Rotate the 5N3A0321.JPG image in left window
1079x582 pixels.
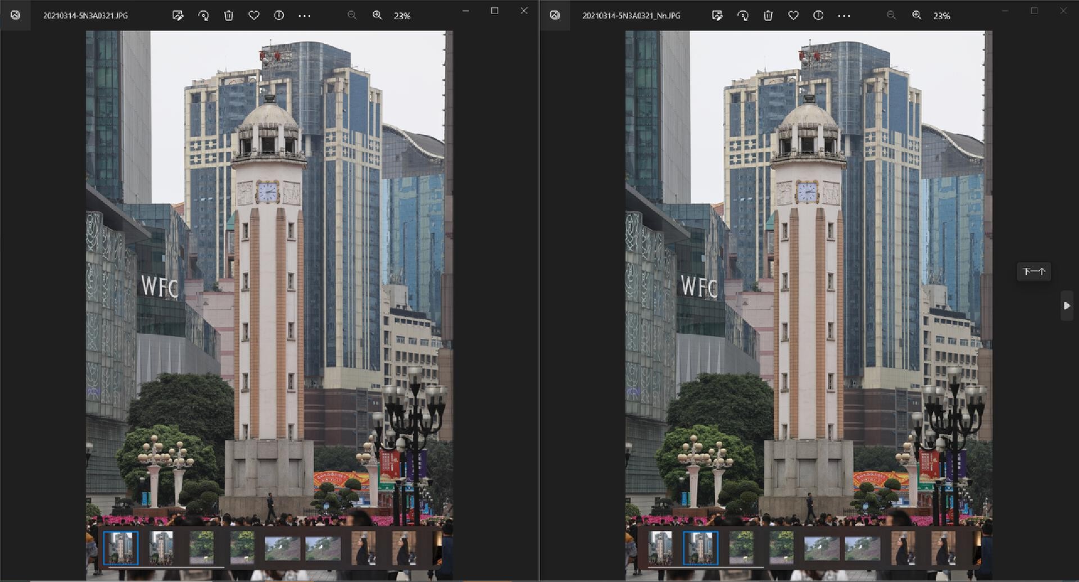click(203, 16)
